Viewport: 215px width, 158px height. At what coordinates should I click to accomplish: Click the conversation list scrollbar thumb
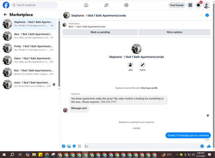click(59, 54)
